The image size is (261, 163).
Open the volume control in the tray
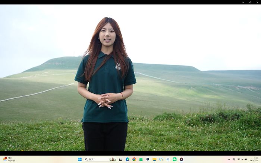tap(242, 159)
